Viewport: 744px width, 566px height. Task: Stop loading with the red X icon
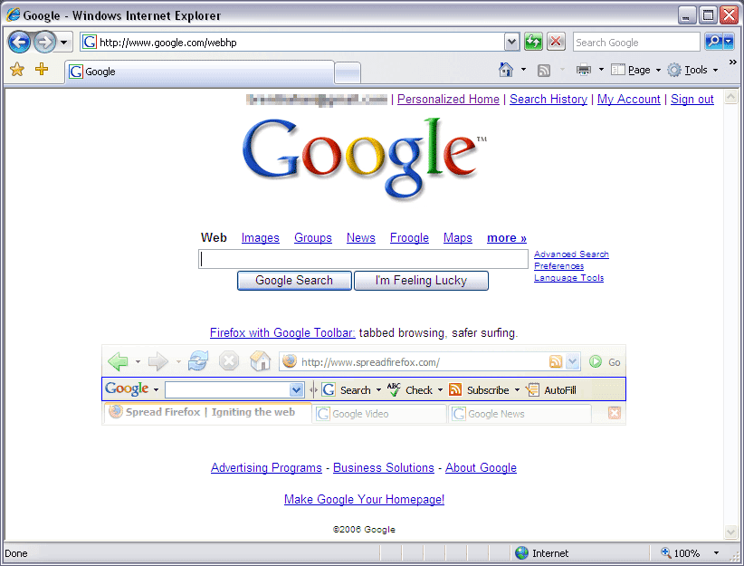click(556, 43)
